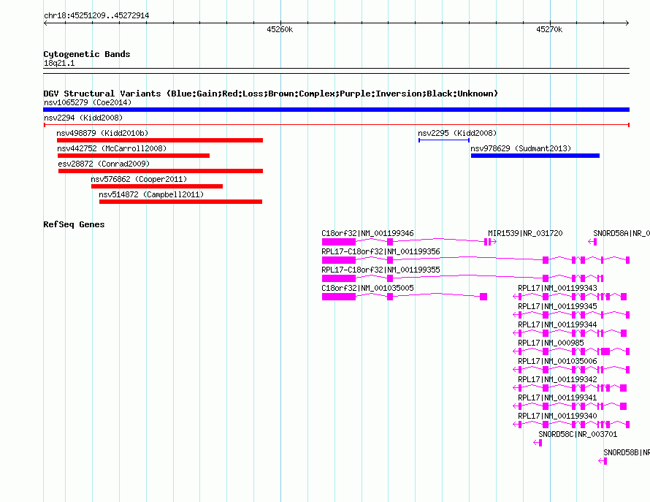Click the RPL17-C18orf32|NM_001199355 label
Image resolution: width=650 pixels, height=502 pixels.
click(381, 270)
